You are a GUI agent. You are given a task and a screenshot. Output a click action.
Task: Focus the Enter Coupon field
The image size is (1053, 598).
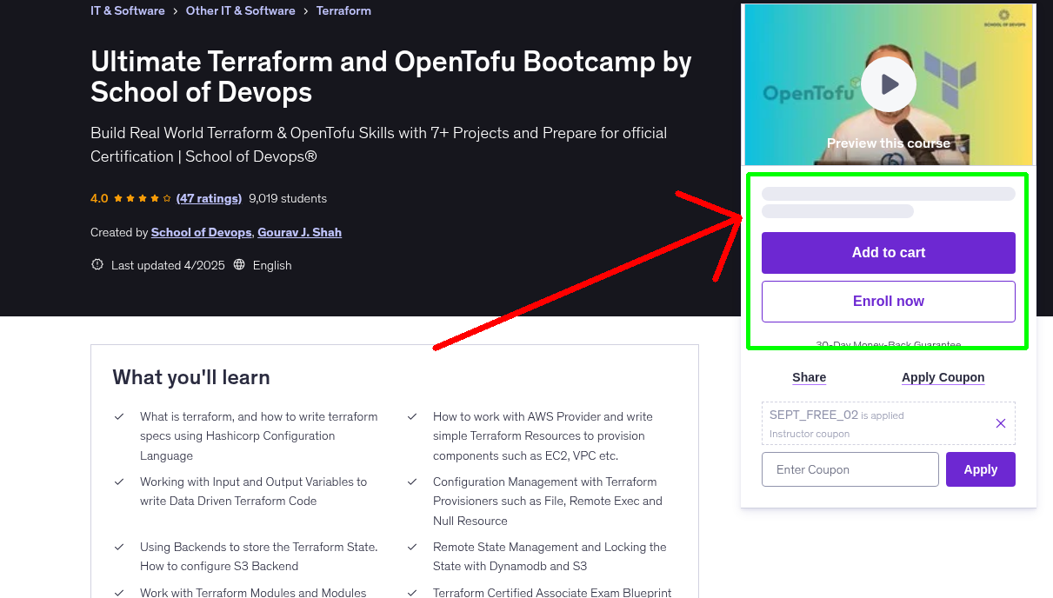coord(850,469)
